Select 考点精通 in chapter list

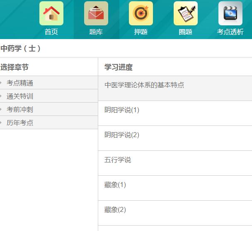pyautogui.click(x=20, y=83)
